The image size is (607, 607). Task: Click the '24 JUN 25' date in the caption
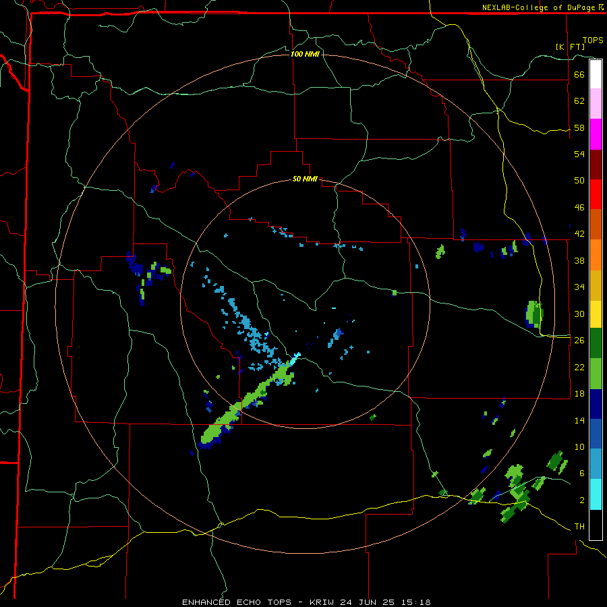point(367,602)
